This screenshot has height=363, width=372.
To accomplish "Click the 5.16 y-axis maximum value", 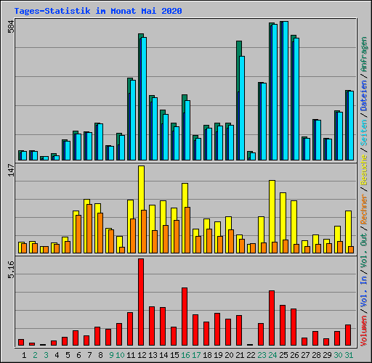I will [11, 269].
